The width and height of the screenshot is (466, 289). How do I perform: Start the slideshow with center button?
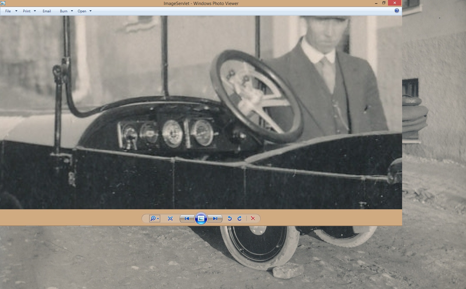(201, 218)
